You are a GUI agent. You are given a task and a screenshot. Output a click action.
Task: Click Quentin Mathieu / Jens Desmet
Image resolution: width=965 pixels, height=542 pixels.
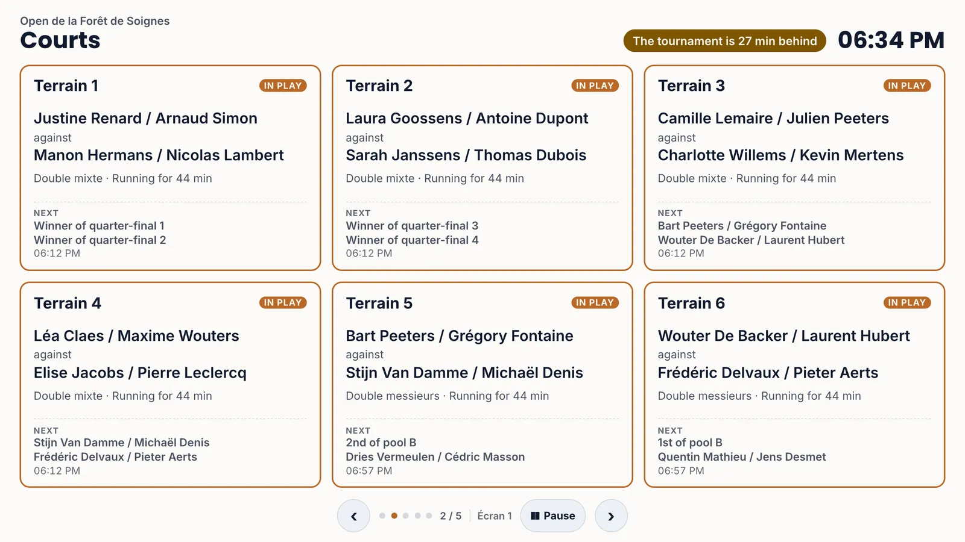coord(742,457)
